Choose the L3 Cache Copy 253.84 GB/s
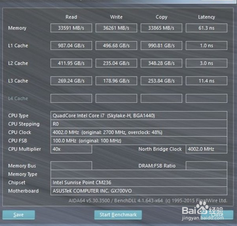The image size is (237, 226). point(161,81)
